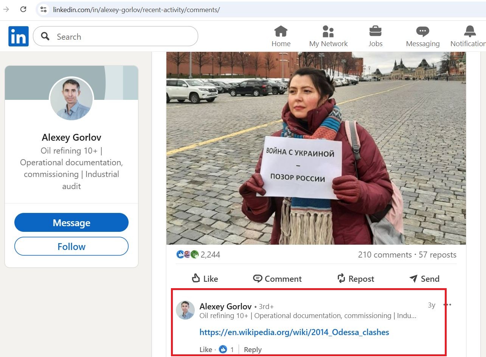Screen dimensions: 486x357
Task: Click the LinkedIn logo
Action: (18, 36)
